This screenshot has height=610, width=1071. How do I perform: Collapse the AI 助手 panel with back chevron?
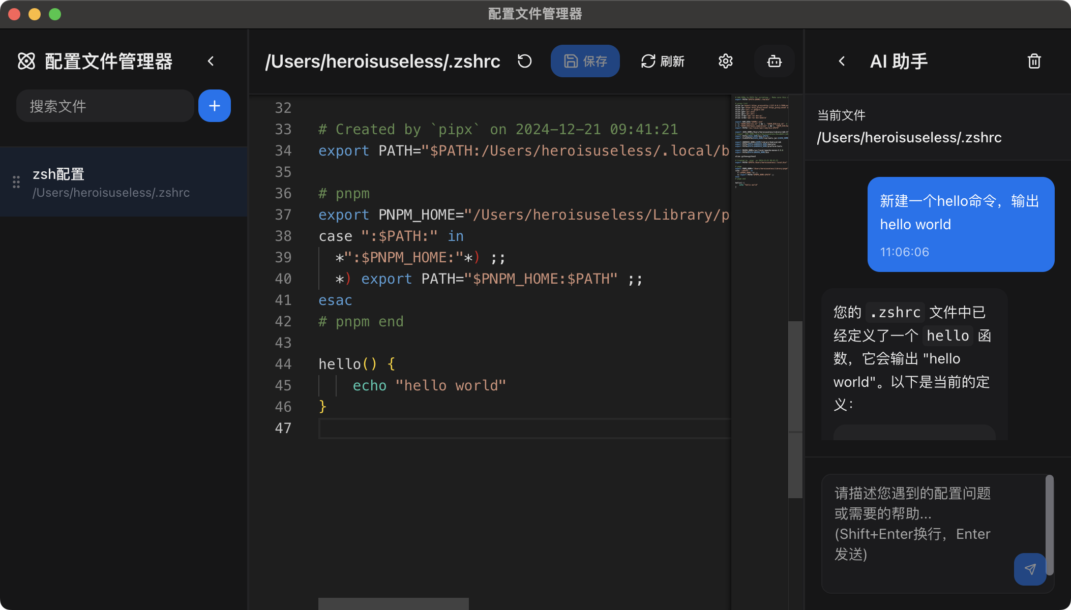[842, 61]
